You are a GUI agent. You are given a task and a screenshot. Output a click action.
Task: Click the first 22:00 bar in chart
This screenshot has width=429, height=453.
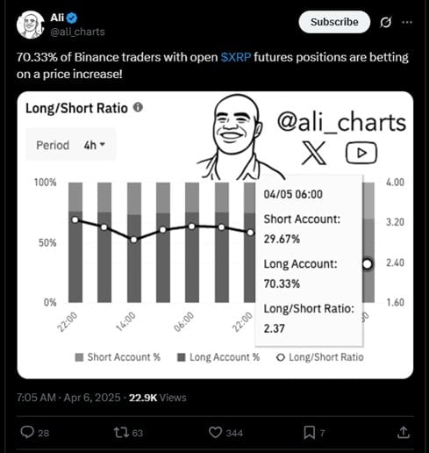(x=75, y=242)
